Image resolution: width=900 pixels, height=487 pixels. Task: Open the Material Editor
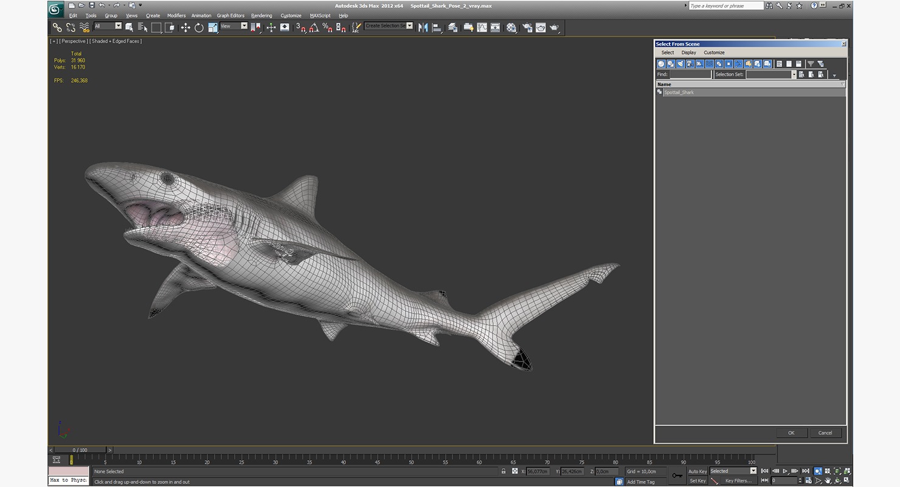tap(511, 27)
